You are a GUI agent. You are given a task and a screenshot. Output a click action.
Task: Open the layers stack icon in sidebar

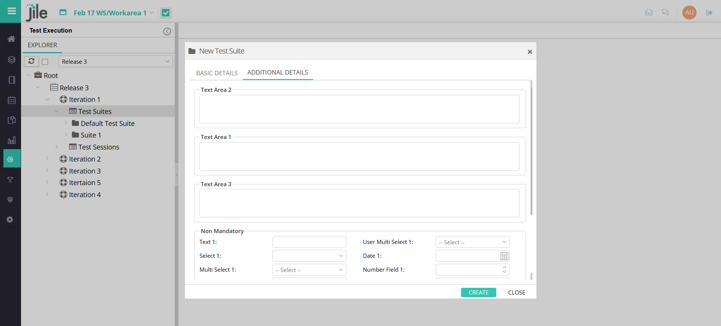pos(11,60)
